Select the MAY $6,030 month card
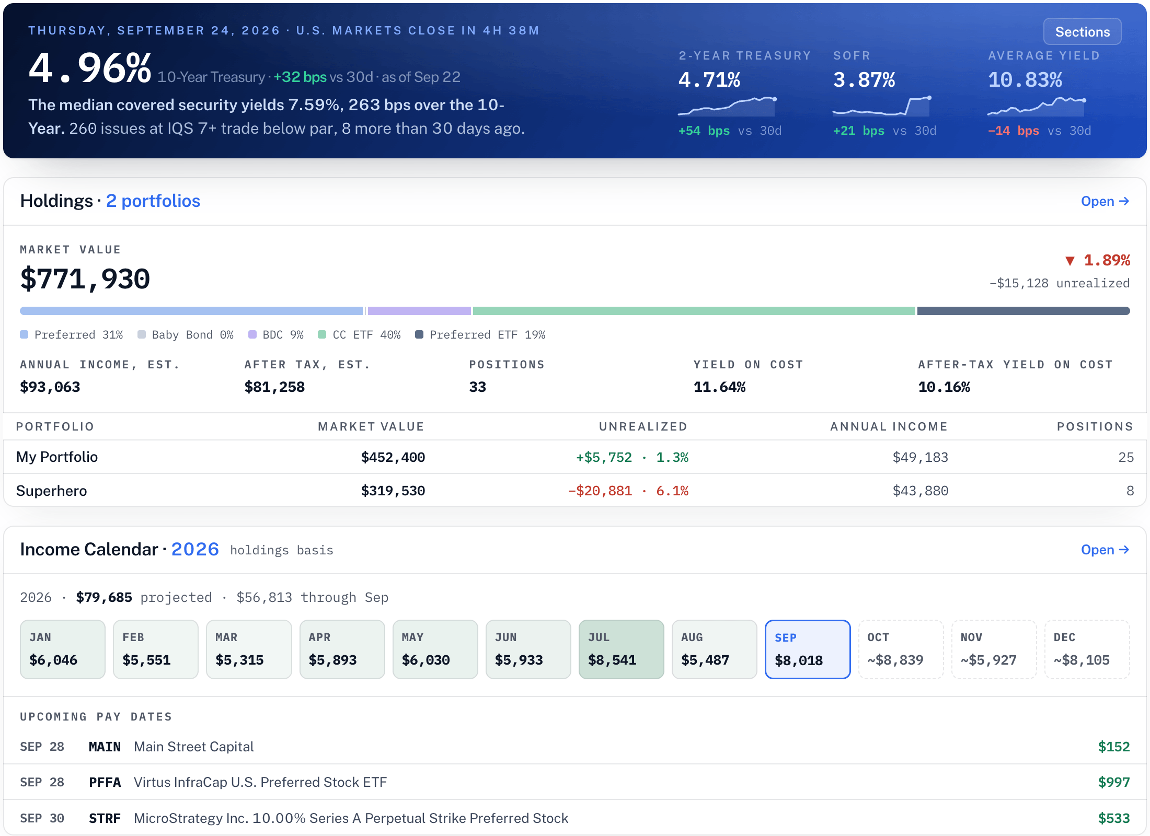This screenshot has height=836, width=1150. pos(435,649)
